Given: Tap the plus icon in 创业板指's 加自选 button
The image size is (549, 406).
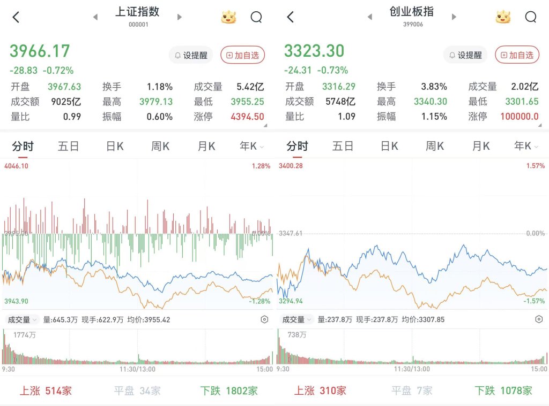Looking at the screenshot, I should click(x=504, y=54).
